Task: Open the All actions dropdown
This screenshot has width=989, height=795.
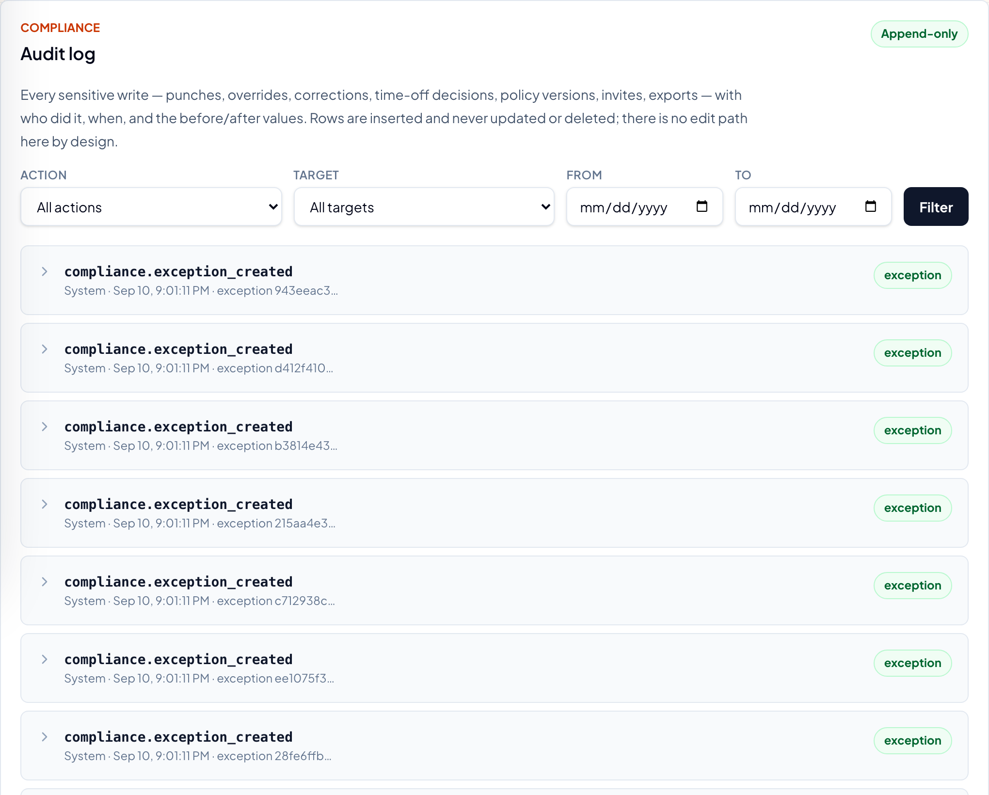Action: click(x=151, y=207)
